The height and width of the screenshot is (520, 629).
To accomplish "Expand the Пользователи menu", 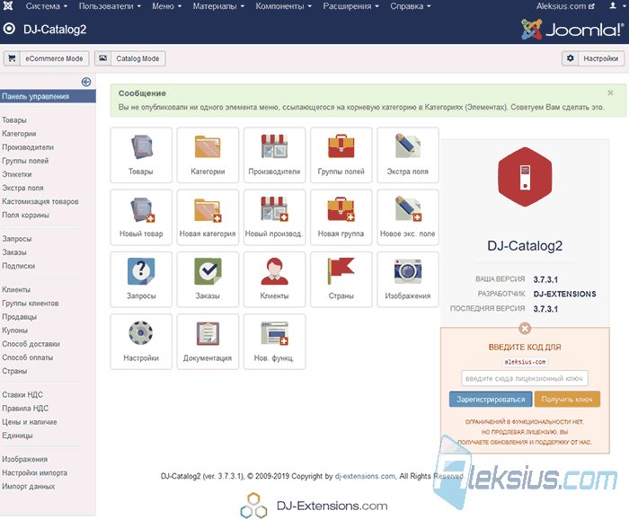I will pos(110,6).
